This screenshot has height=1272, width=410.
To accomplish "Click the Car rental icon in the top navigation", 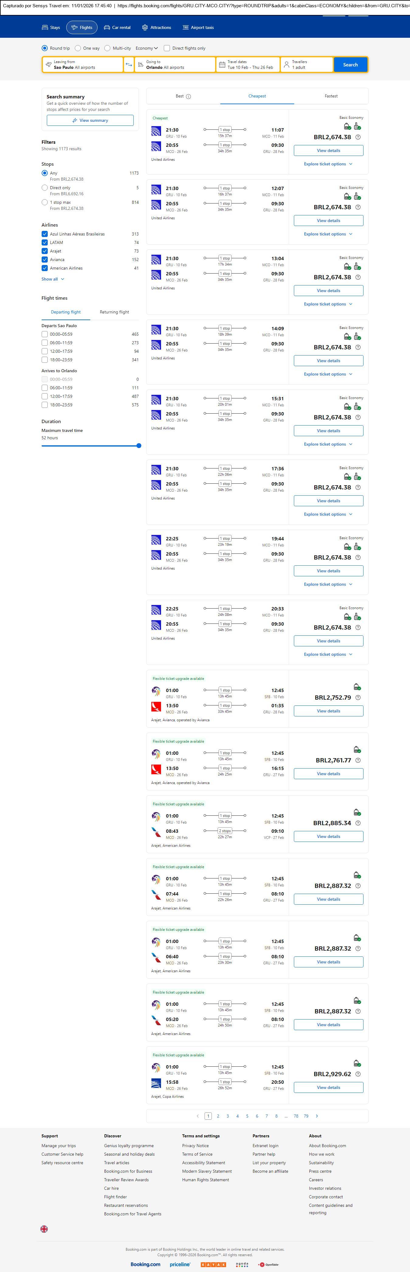I will [x=107, y=28].
